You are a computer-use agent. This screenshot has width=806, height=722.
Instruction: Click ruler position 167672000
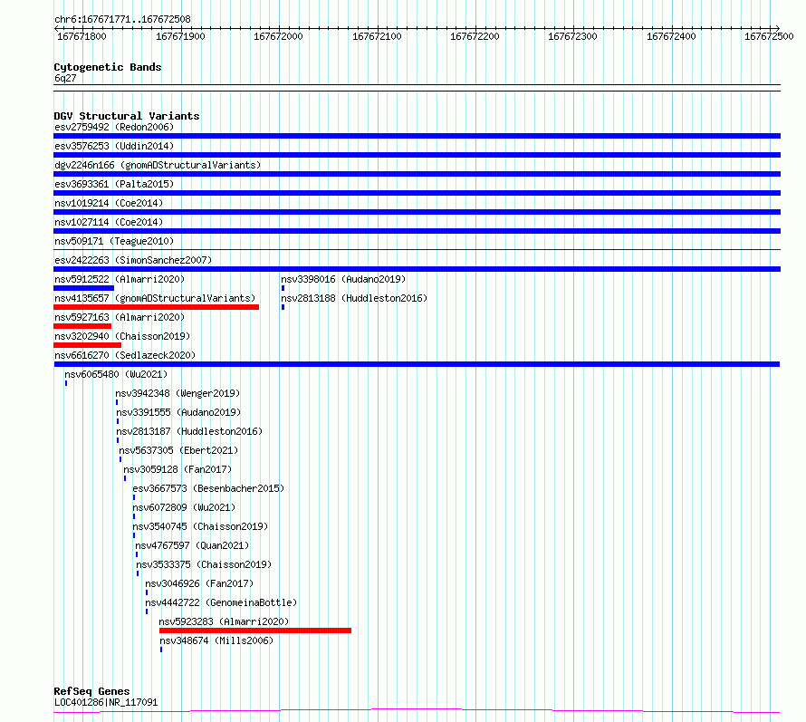coord(278,36)
